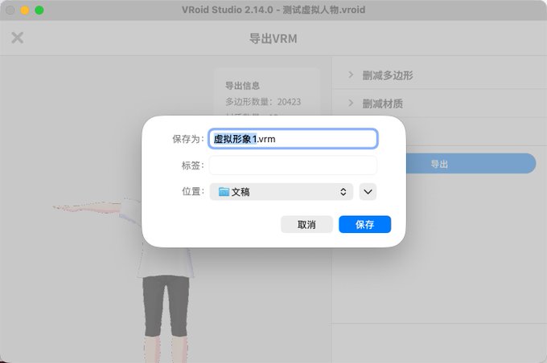Open the 位置 dropdown showing 文稿
Viewport: 547px width, 363px height.
(x=282, y=192)
